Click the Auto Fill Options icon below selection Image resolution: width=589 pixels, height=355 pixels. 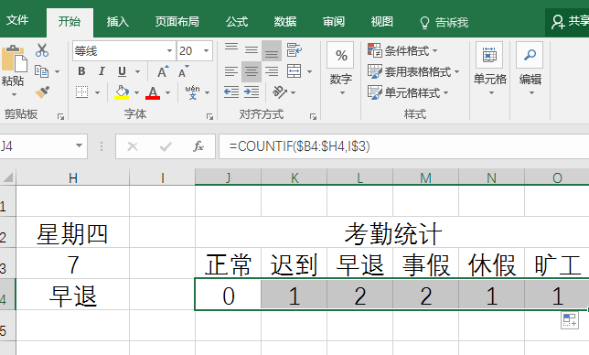570,320
